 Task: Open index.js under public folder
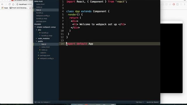pyautogui.click(x=44, y=50)
